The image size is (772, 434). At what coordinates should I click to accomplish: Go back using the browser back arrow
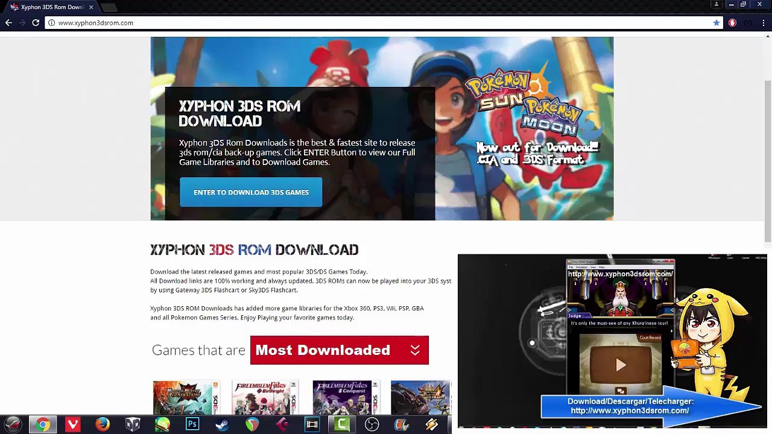click(x=8, y=23)
